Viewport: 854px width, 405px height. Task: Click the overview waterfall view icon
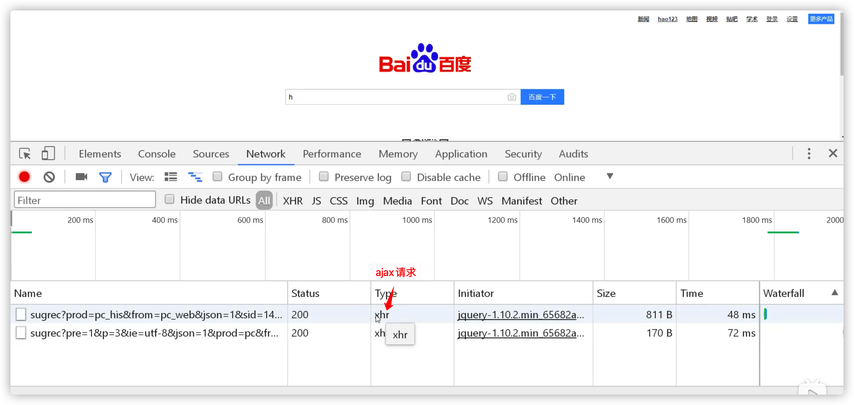click(195, 177)
